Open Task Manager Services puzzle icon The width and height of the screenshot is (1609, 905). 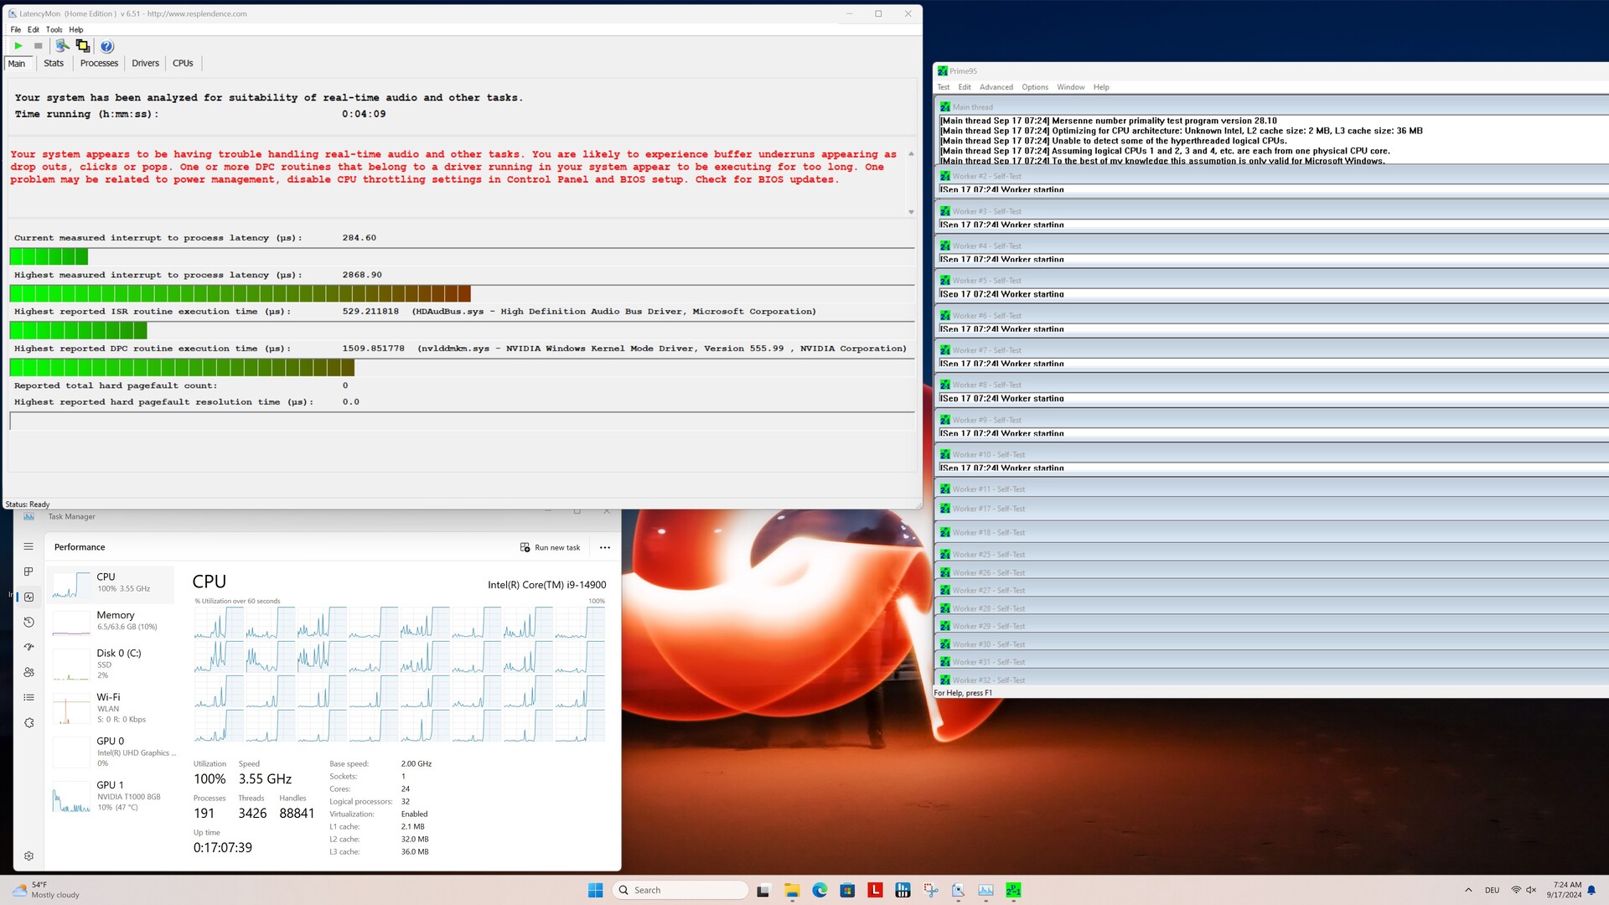[x=28, y=722]
